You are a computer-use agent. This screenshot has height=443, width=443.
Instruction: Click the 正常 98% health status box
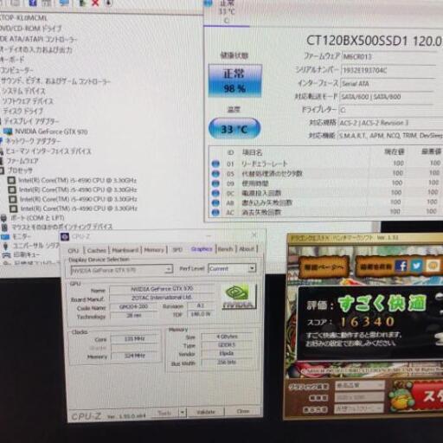coord(234,80)
